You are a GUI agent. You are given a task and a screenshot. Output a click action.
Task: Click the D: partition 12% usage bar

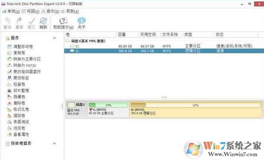[x=195, y=105]
